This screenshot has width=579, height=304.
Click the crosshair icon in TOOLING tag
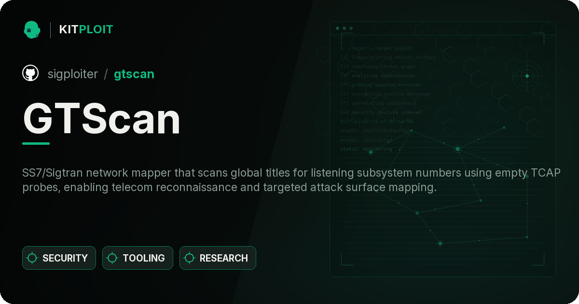[112, 258]
